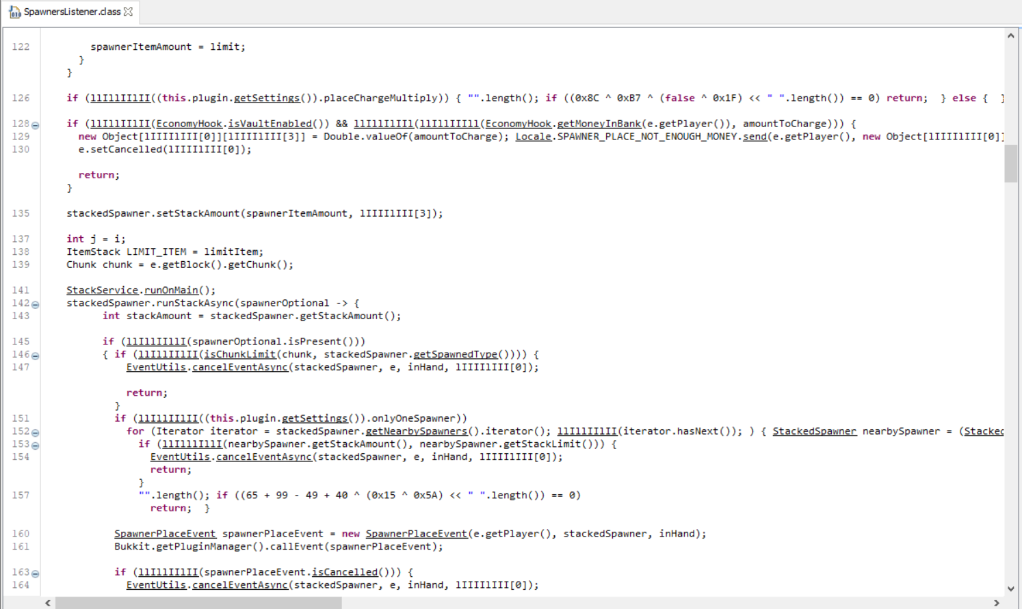Image resolution: width=1022 pixels, height=609 pixels.
Task: Click the horizontal scrollbar thumb
Action: (x=198, y=603)
